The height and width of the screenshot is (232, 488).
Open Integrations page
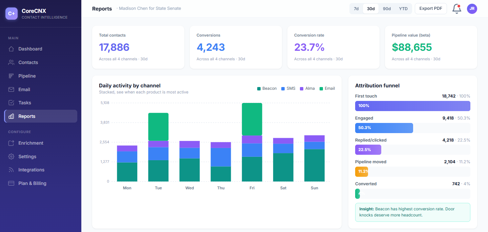(x=41, y=170)
